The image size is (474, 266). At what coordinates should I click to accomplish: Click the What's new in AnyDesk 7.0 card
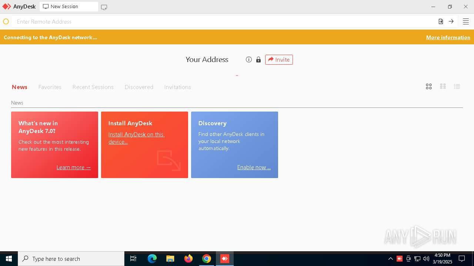click(x=54, y=145)
